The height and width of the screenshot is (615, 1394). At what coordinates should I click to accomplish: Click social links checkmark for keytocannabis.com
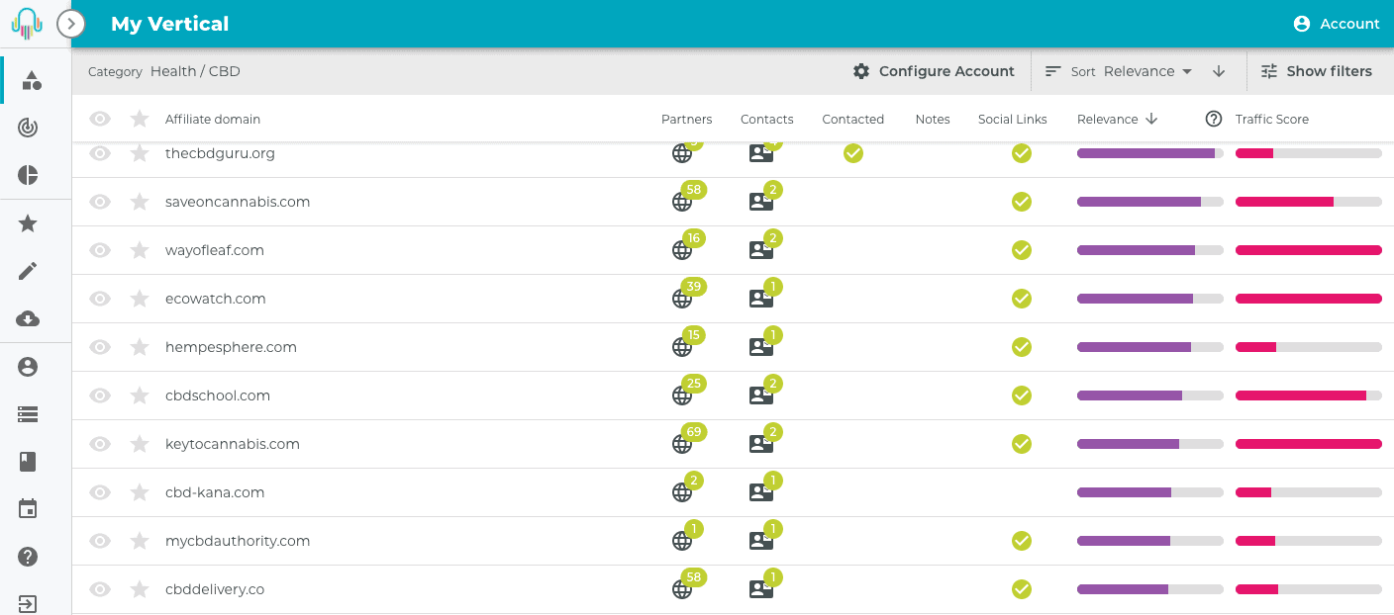point(1022,444)
